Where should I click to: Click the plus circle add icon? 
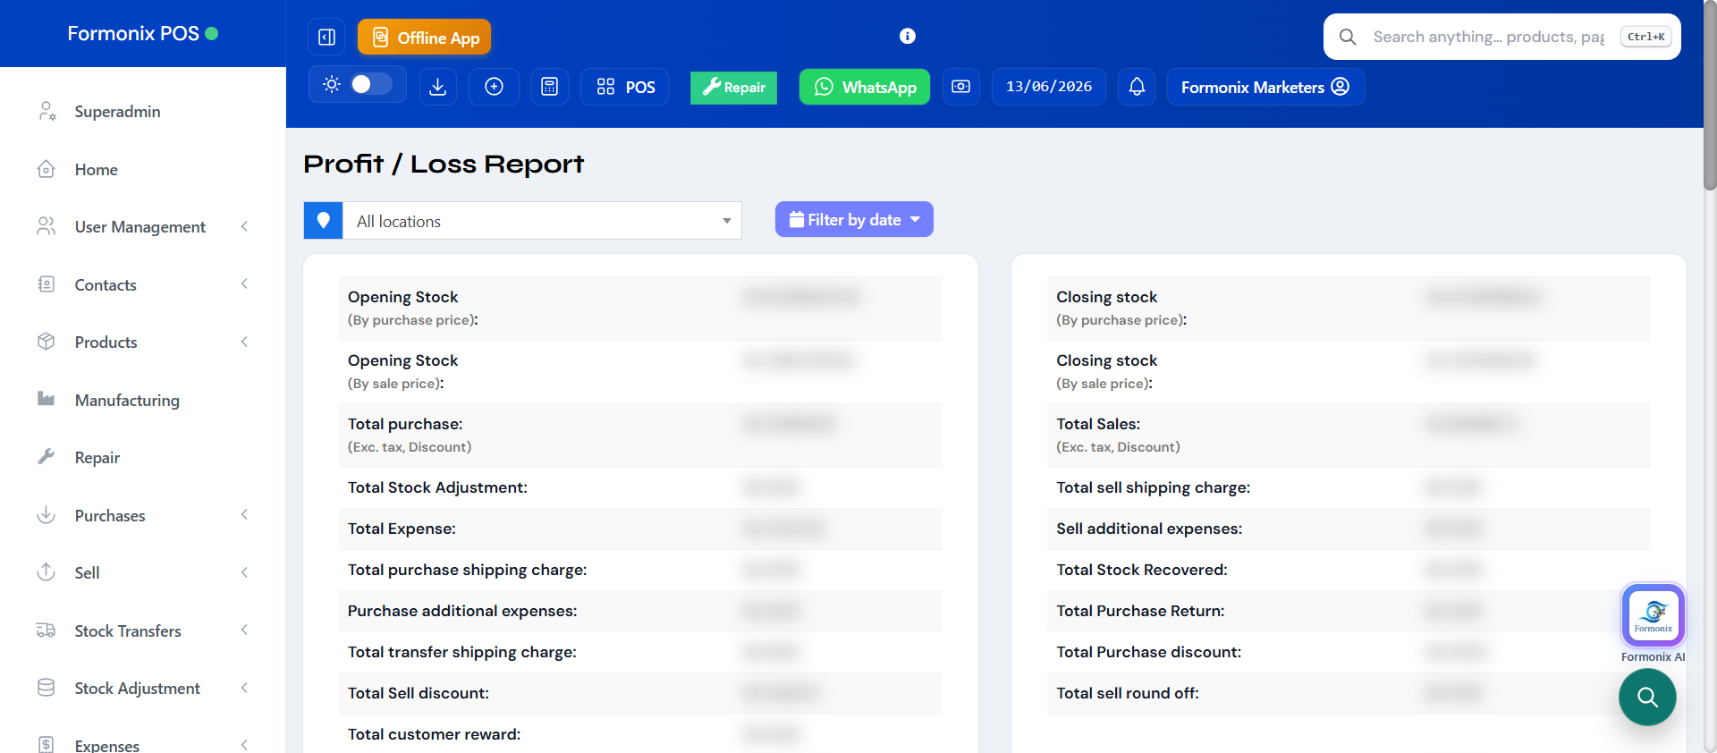click(x=495, y=87)
